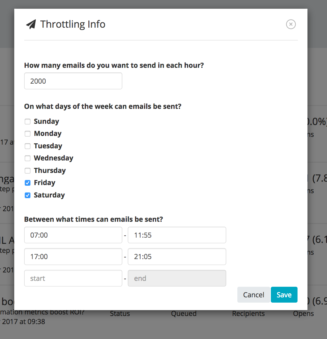This screenshot has width=327, height=339.
Task: Click the emails per hour field showing 2000
Action: (73, 81)
